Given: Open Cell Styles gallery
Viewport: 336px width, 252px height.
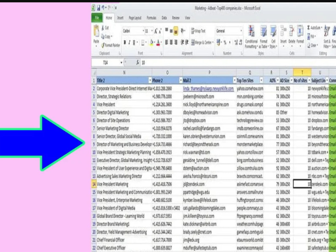Looking at the screenshot, I should point(273,37).
